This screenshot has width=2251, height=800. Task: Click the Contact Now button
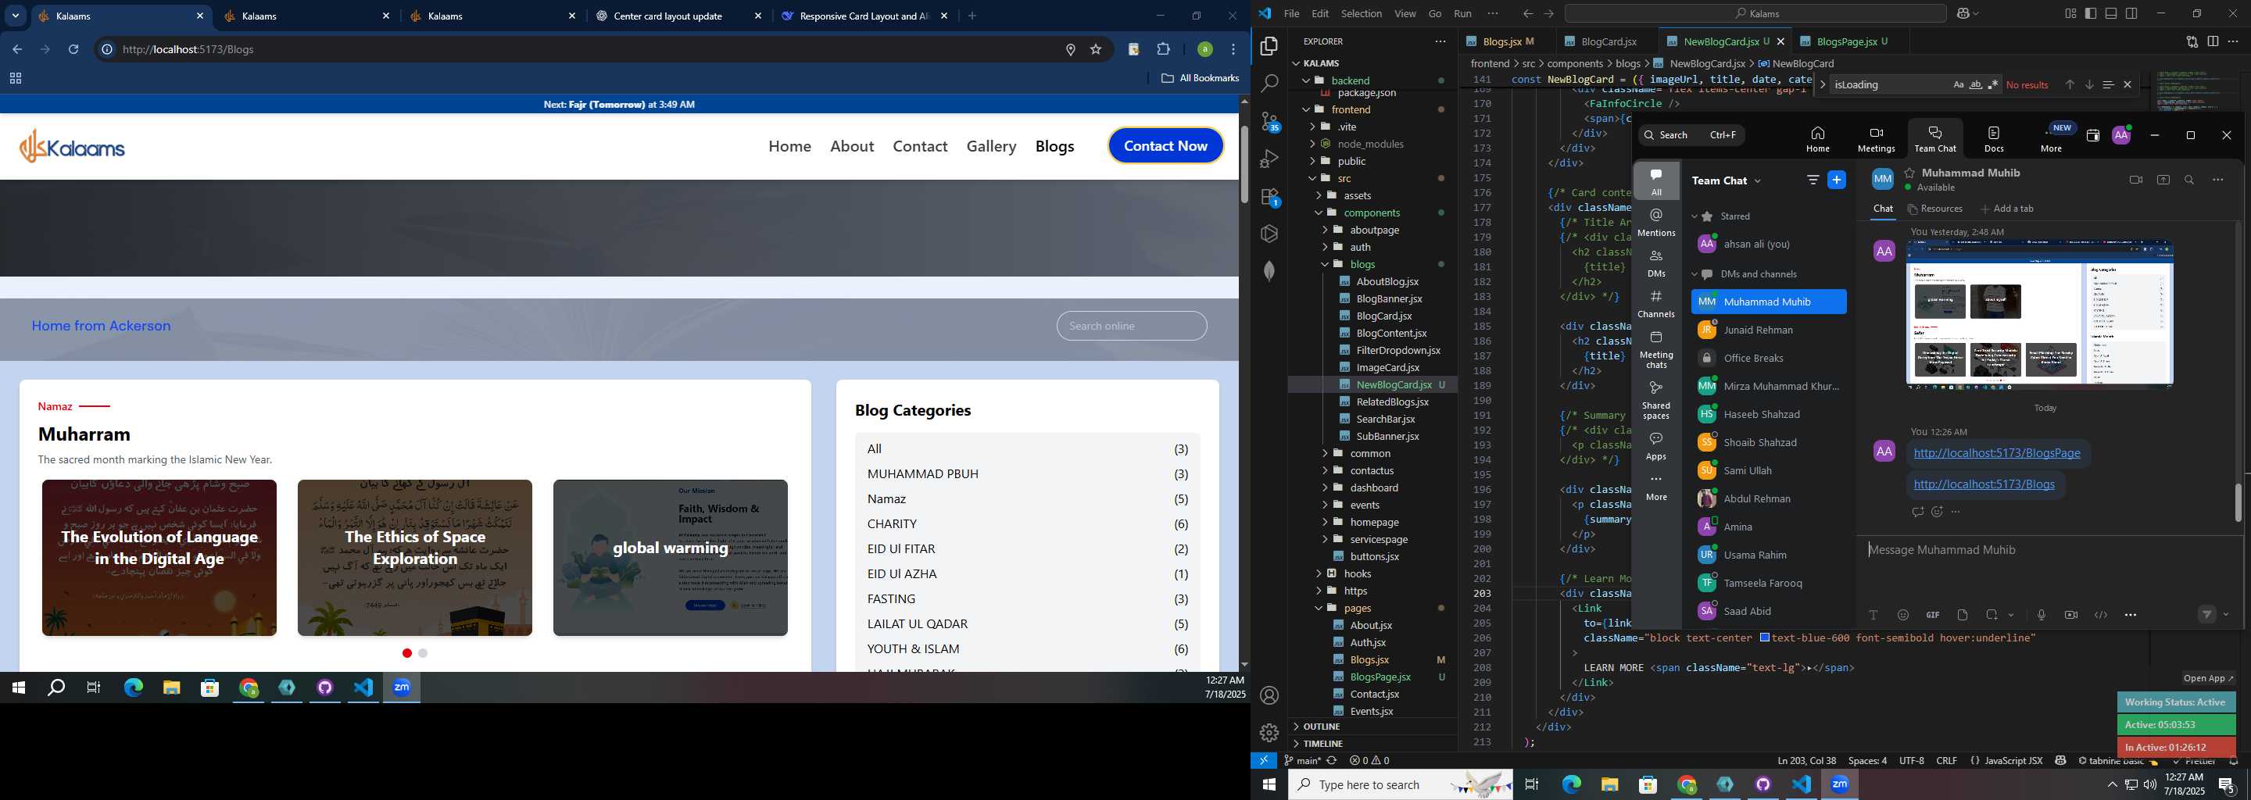point(1165,146)
